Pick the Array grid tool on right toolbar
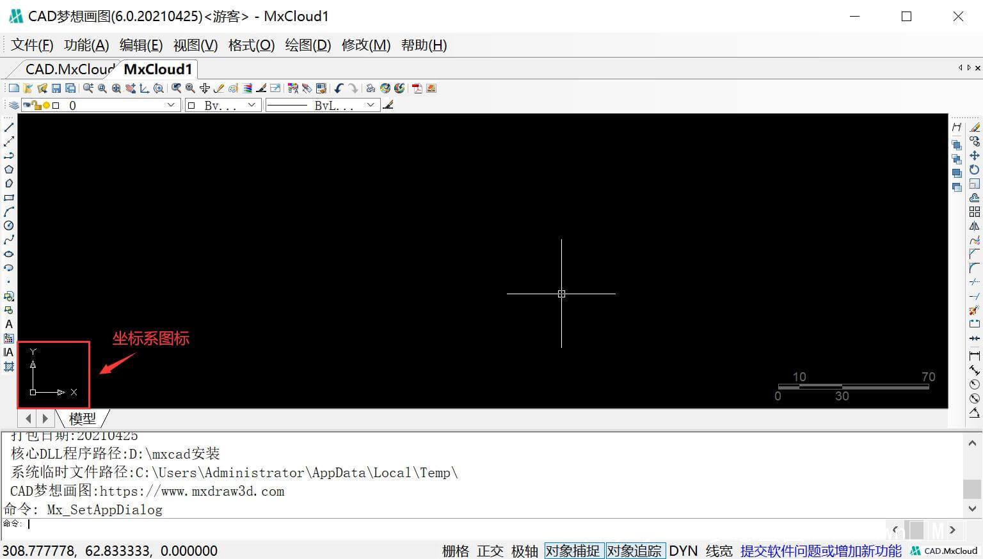Viewport: 983px width, 559px height. pos(975,212)
